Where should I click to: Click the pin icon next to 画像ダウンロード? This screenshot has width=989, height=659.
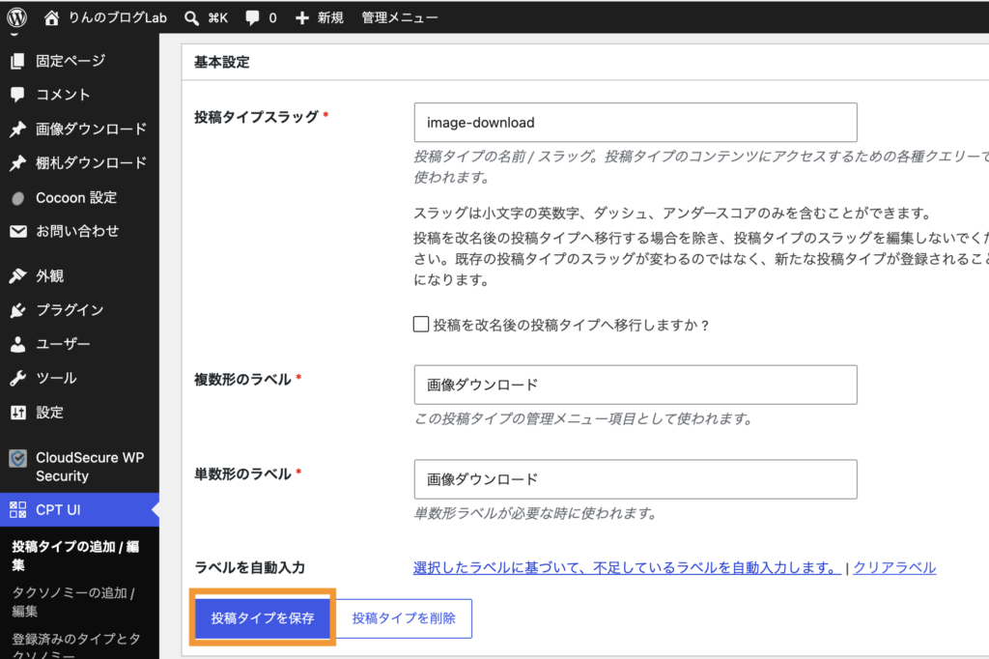tap(17, 129)
